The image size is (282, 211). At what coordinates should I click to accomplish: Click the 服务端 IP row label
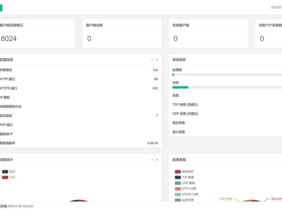pyautogui.click(x=6, y=134)
